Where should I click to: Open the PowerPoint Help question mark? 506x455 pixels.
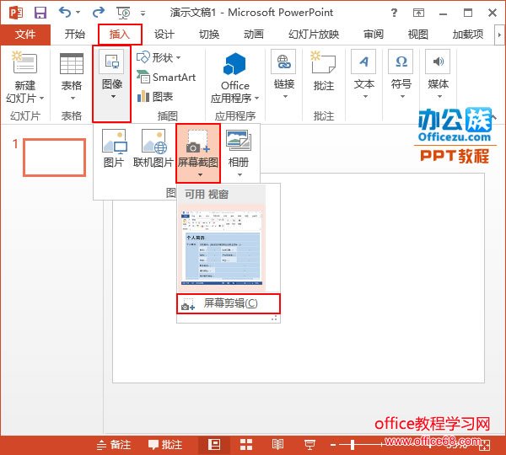tap(394, 13)
